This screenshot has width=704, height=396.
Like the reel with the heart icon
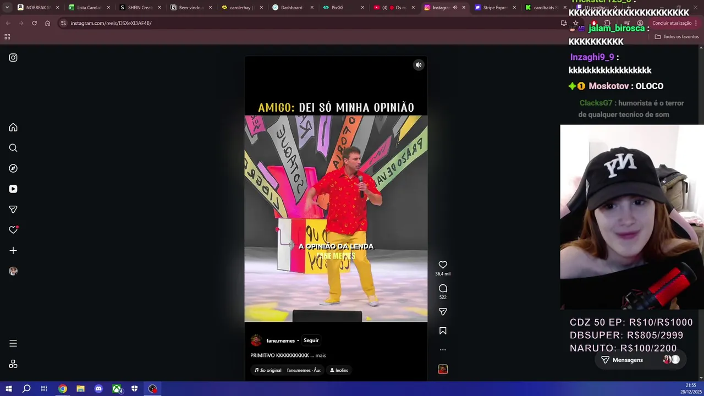point(443,265)
